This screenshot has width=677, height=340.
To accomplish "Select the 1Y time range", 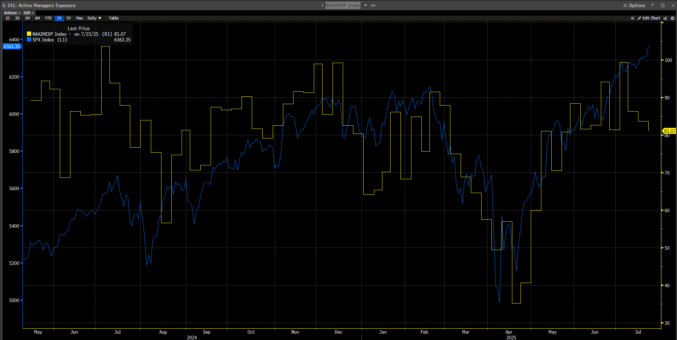I will click(x=59, y=18).
